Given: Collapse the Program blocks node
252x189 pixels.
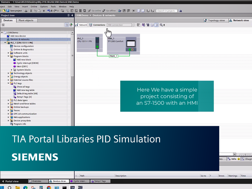Looking at the screenshot, I should (x=8, y=56).
